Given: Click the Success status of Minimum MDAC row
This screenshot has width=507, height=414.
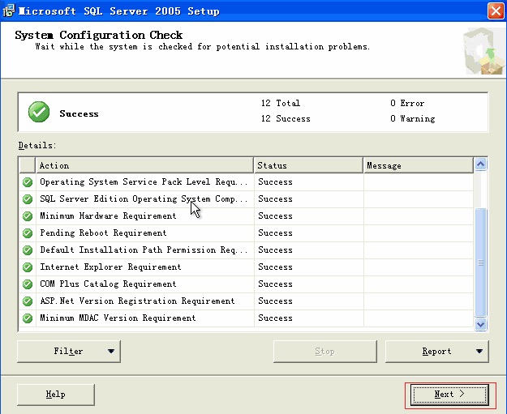Looking at the screenshot, I should [x=275, y=318].
